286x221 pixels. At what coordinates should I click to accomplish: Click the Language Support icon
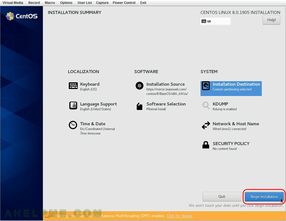tap(73, 105)
